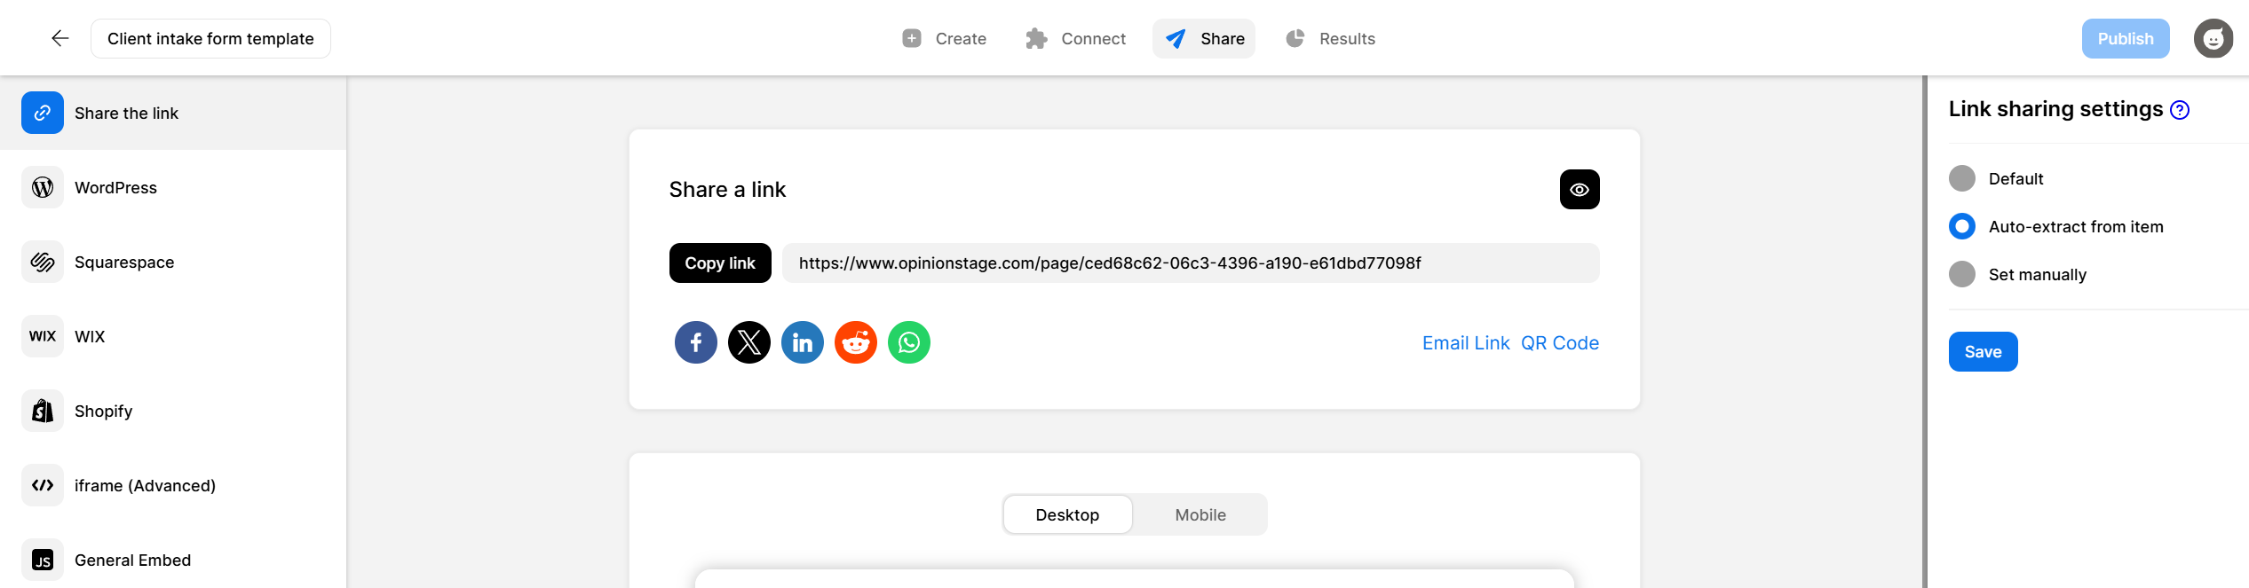Select the WIX integration option

(x=90, y=336)
